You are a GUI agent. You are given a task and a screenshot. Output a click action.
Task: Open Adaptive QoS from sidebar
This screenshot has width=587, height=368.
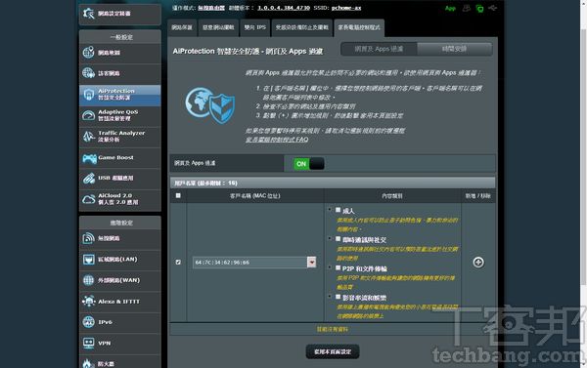119,115
